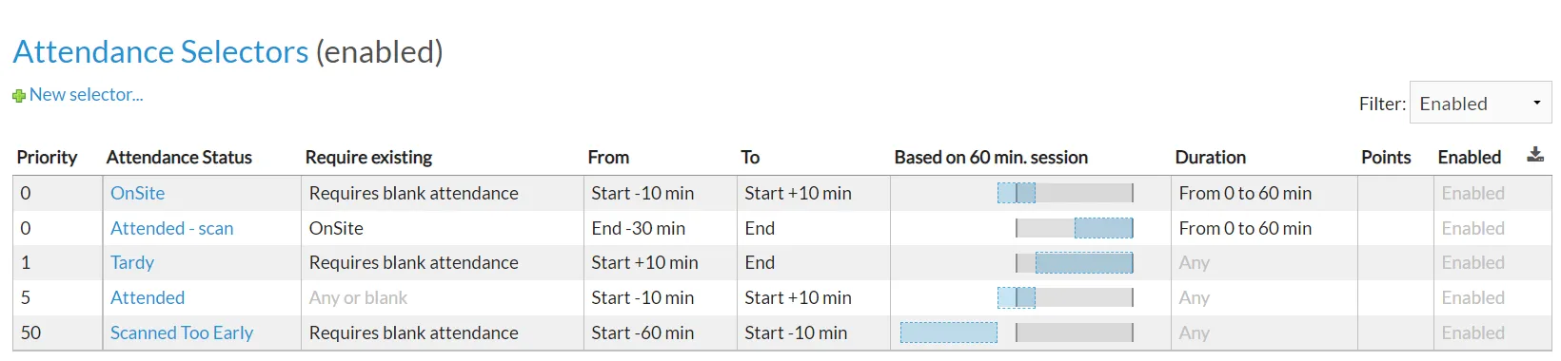The height and width of the screenshot is (361, 1561).
Task: Click the session time bar for Scanned Too Early
Action: [1017, 332]
